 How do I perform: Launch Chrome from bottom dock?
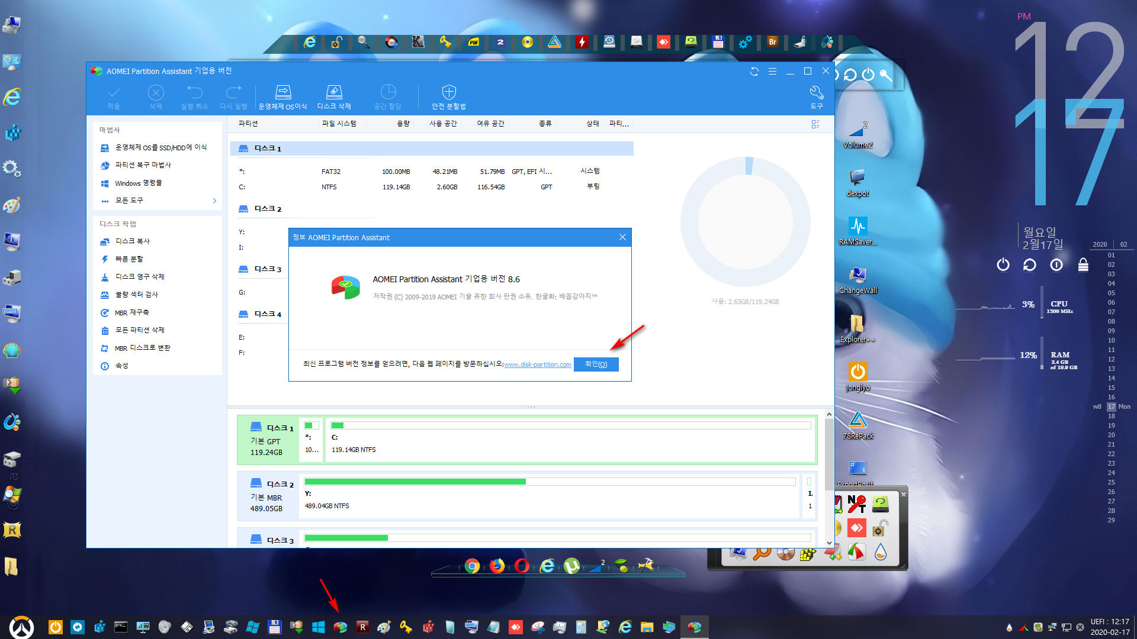(x=472, y=566)
